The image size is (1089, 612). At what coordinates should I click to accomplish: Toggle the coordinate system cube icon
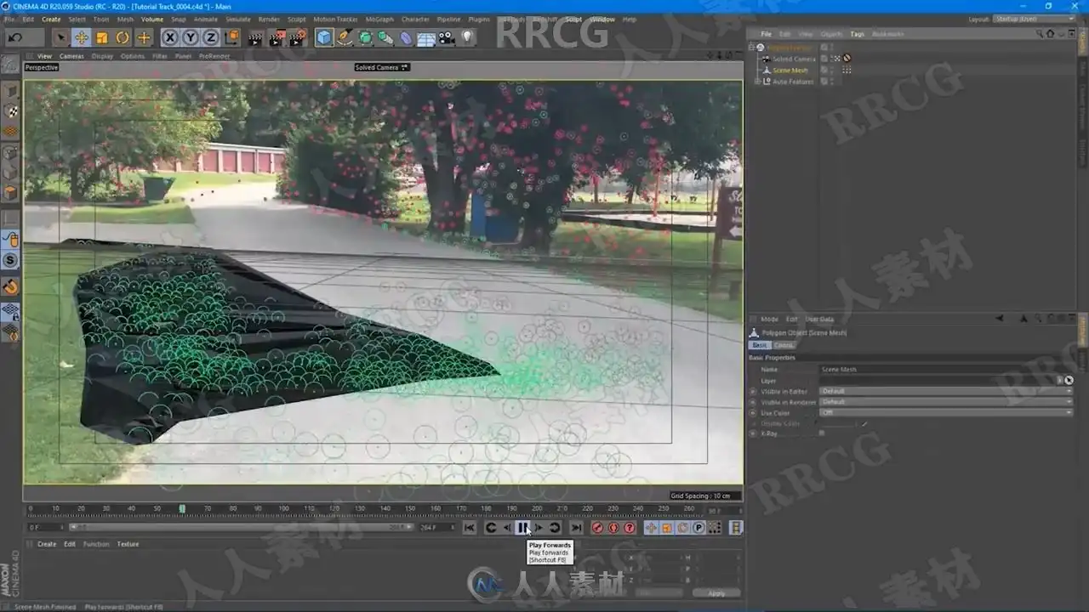pos(231,37)
